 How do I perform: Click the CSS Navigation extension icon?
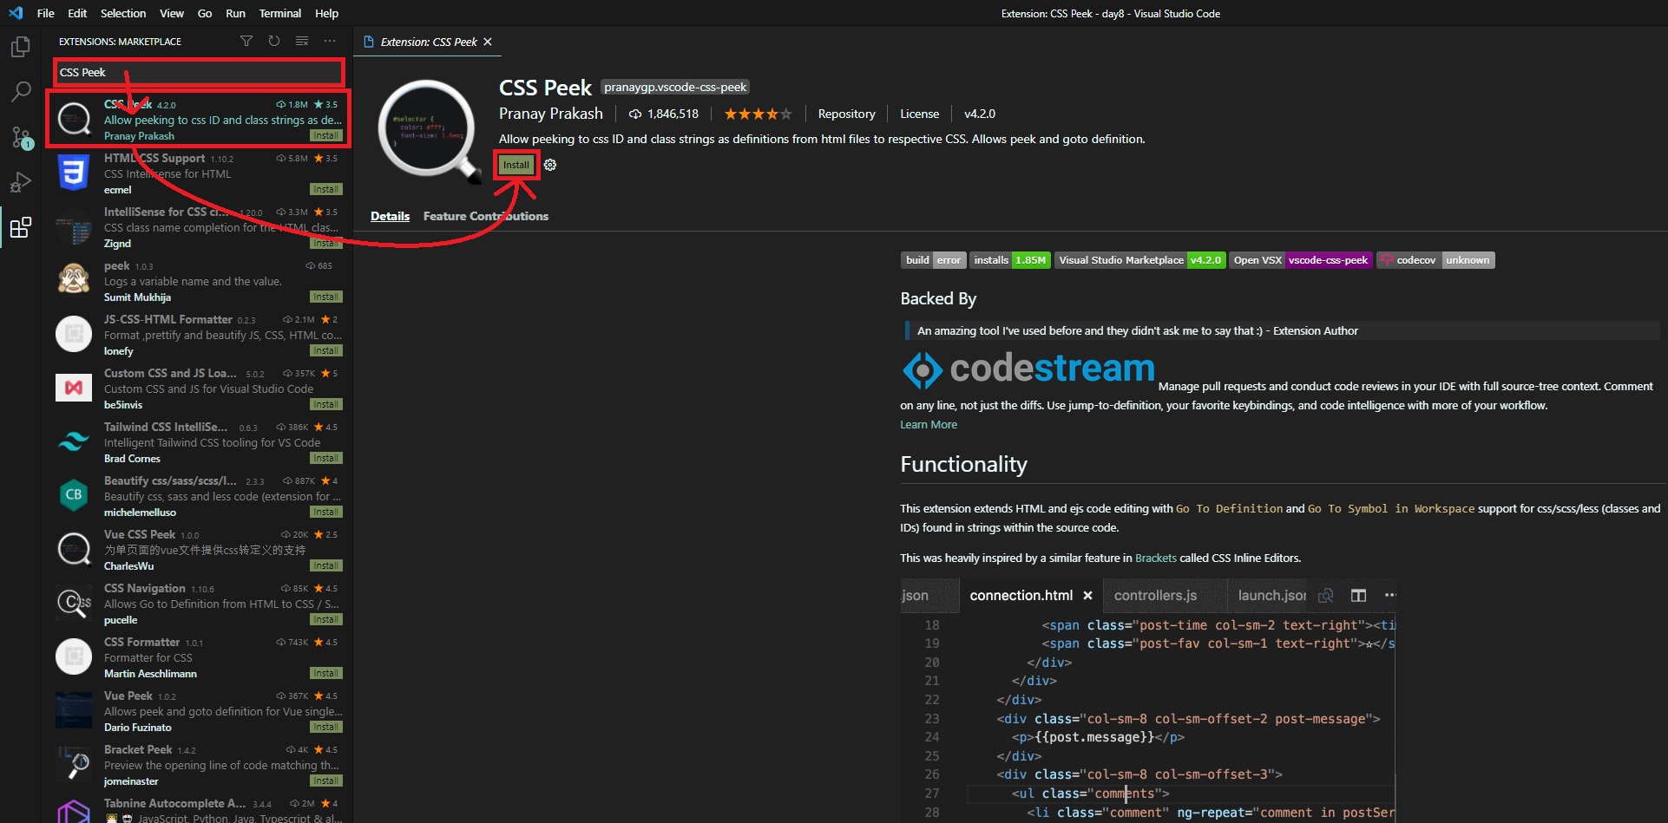[x=74, y=603]
